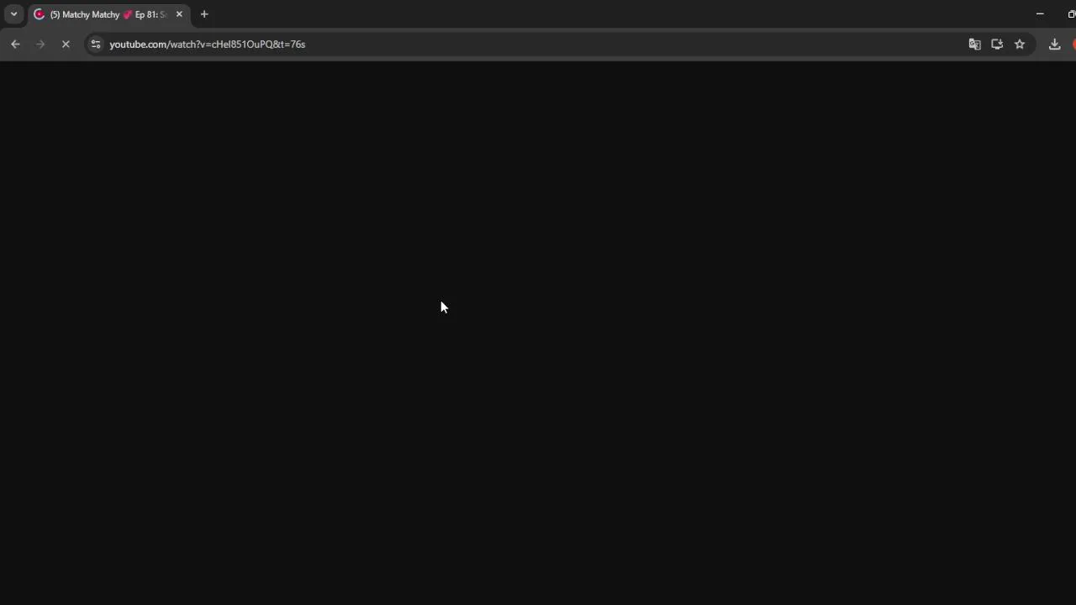Click the install/cast icon beside translate

(x=997, y=44)
